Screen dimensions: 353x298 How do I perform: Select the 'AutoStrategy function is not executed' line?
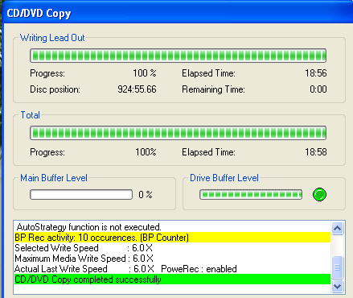click(x=172, y=227)
